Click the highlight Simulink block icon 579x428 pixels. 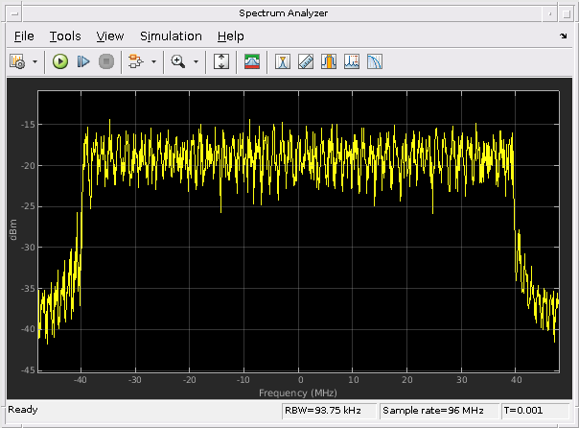click(135, 61)
